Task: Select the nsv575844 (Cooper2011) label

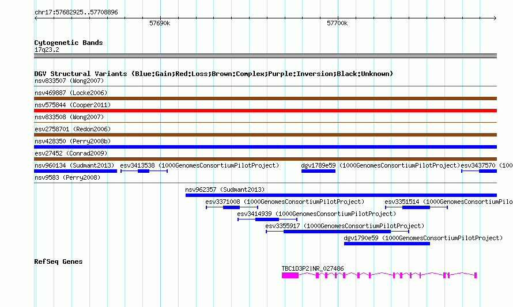Action: (x=73, y=105)
